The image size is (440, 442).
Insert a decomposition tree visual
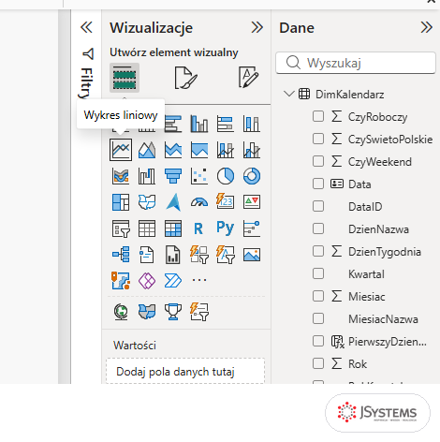pyautogui.click(x=121, y=255)
